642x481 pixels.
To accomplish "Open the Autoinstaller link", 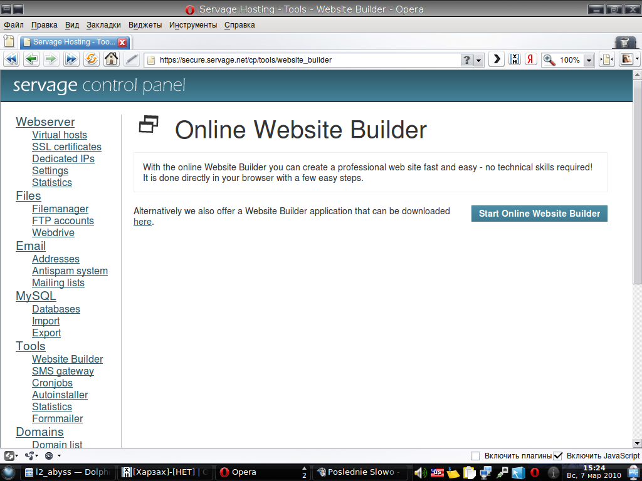I will click(x=60, y=395).
